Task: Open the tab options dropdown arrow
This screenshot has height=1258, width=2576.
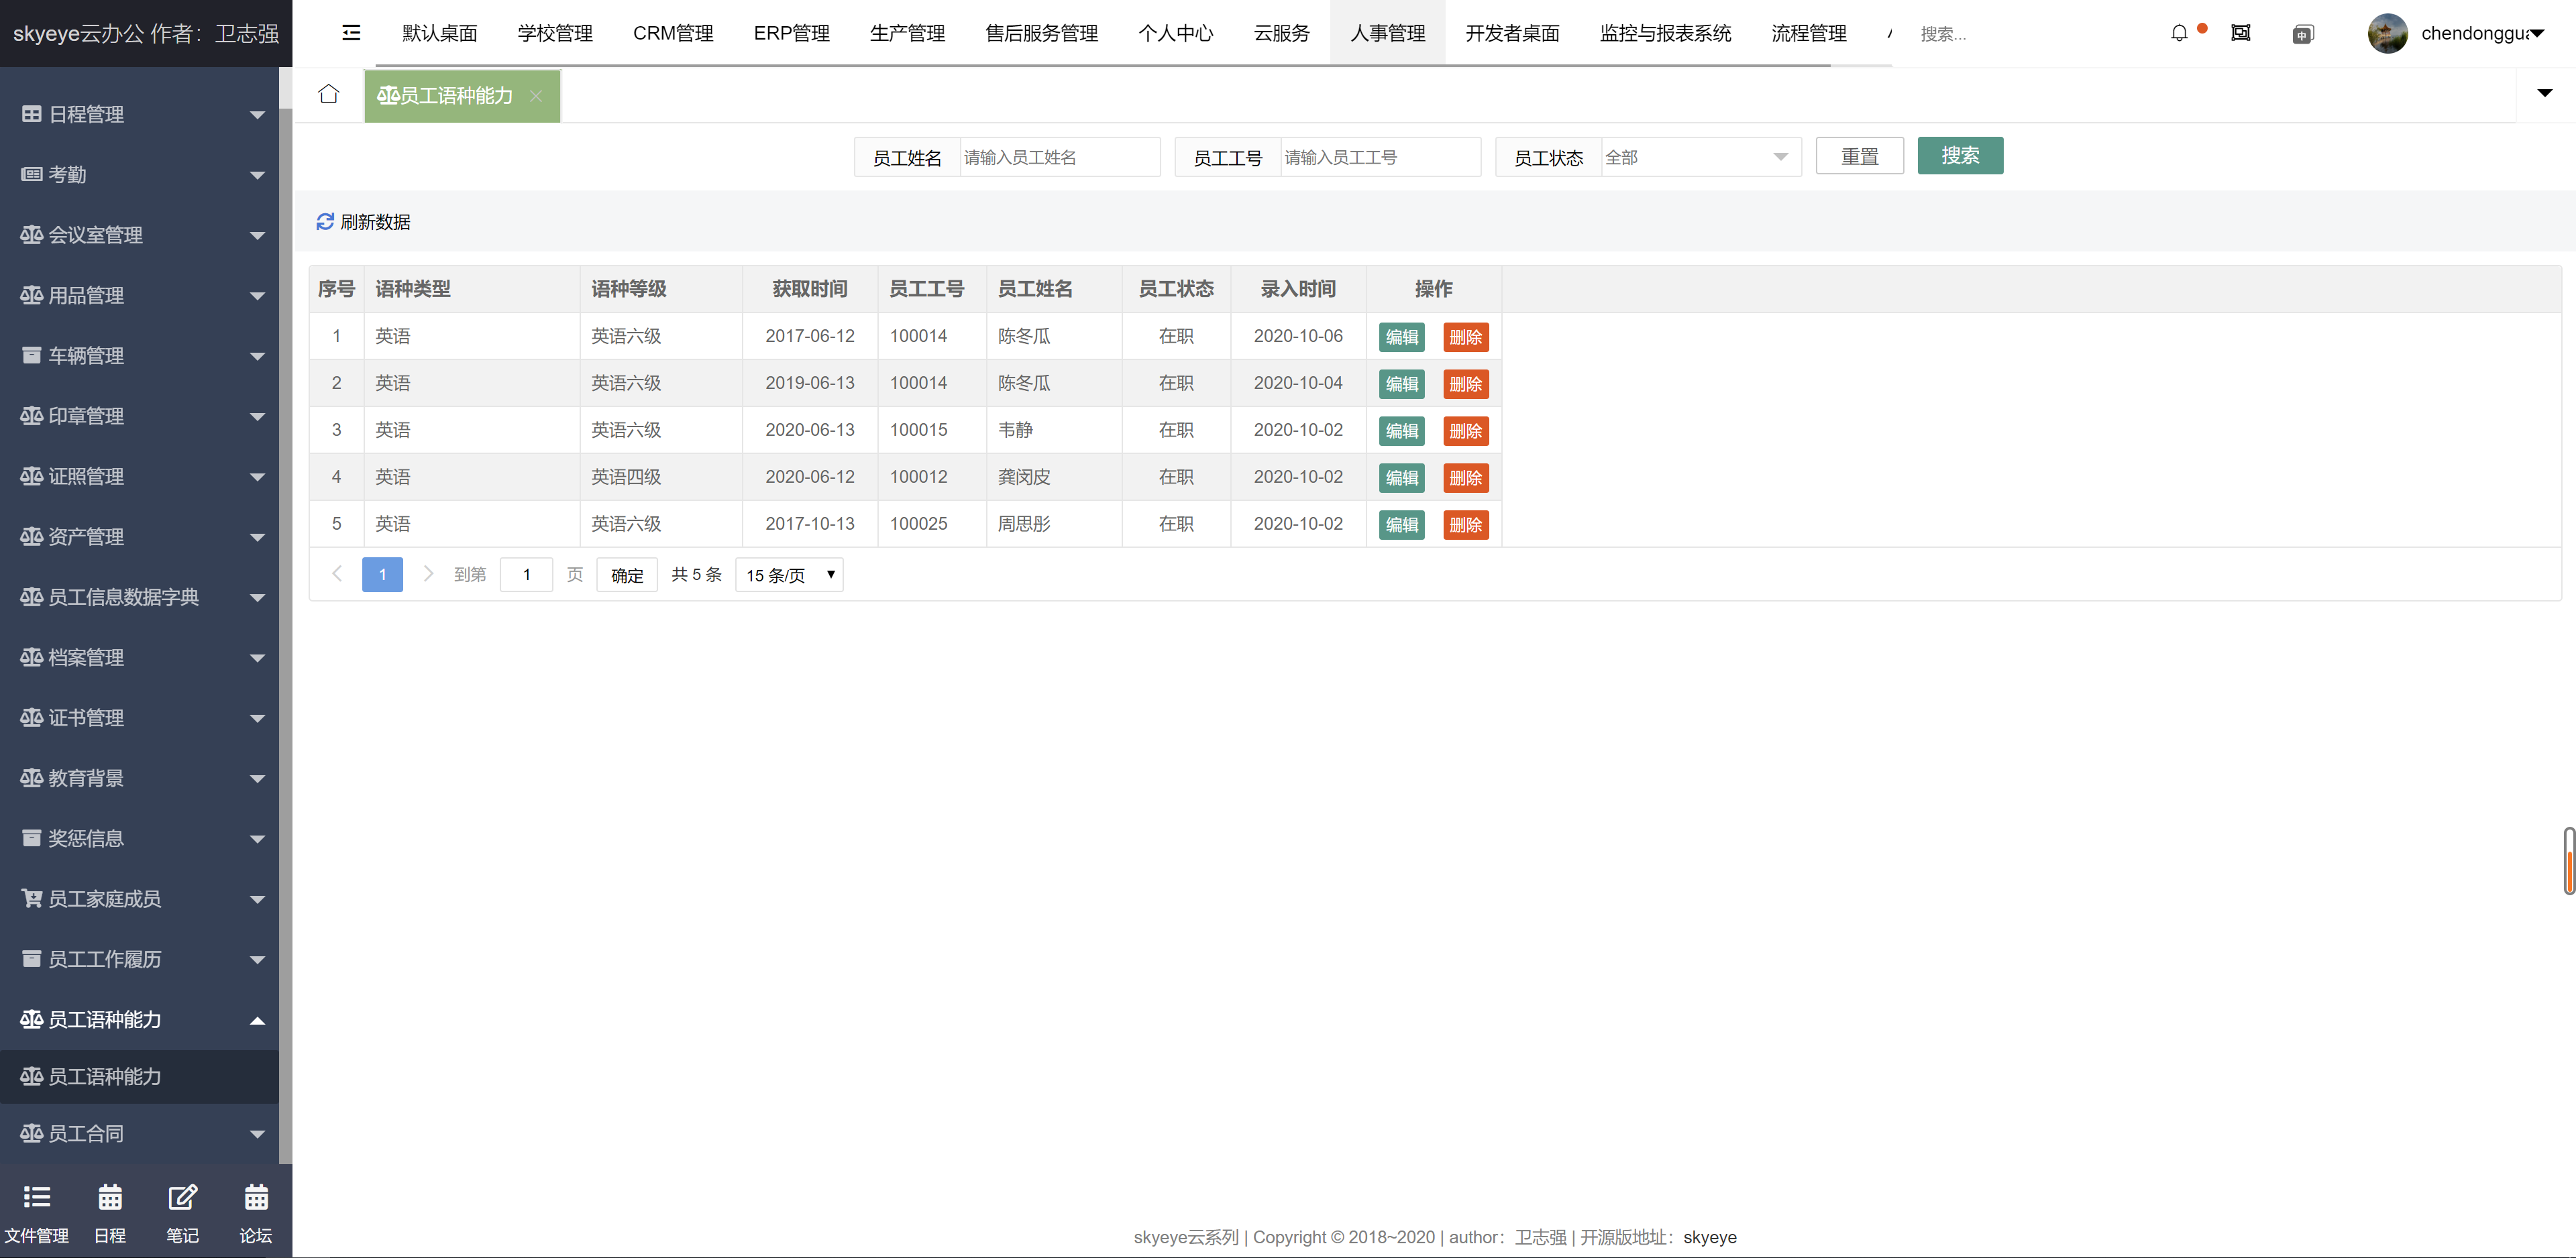Action: 2545,93
